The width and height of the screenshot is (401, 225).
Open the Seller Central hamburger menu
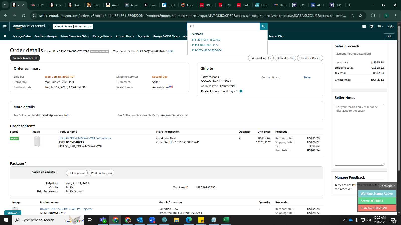pyautogui.click(x=5, y=26)
